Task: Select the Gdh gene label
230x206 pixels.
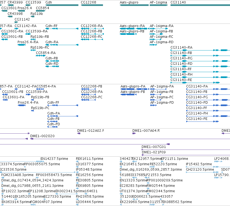Action: [49, 2]
